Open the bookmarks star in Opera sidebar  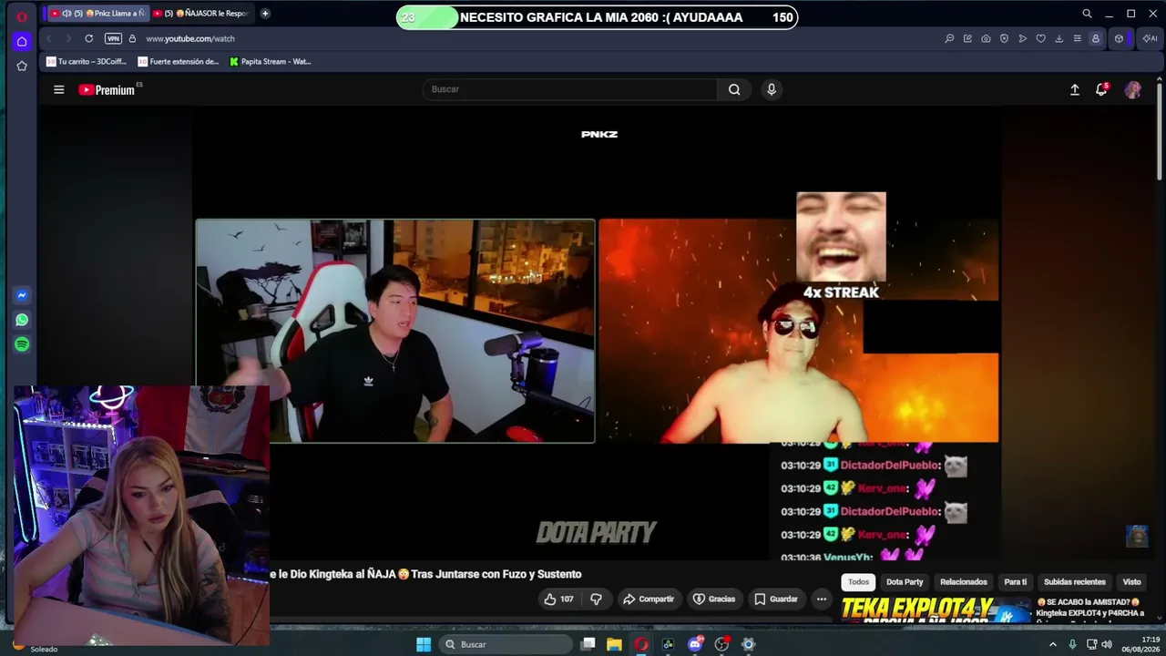[22, 66]
